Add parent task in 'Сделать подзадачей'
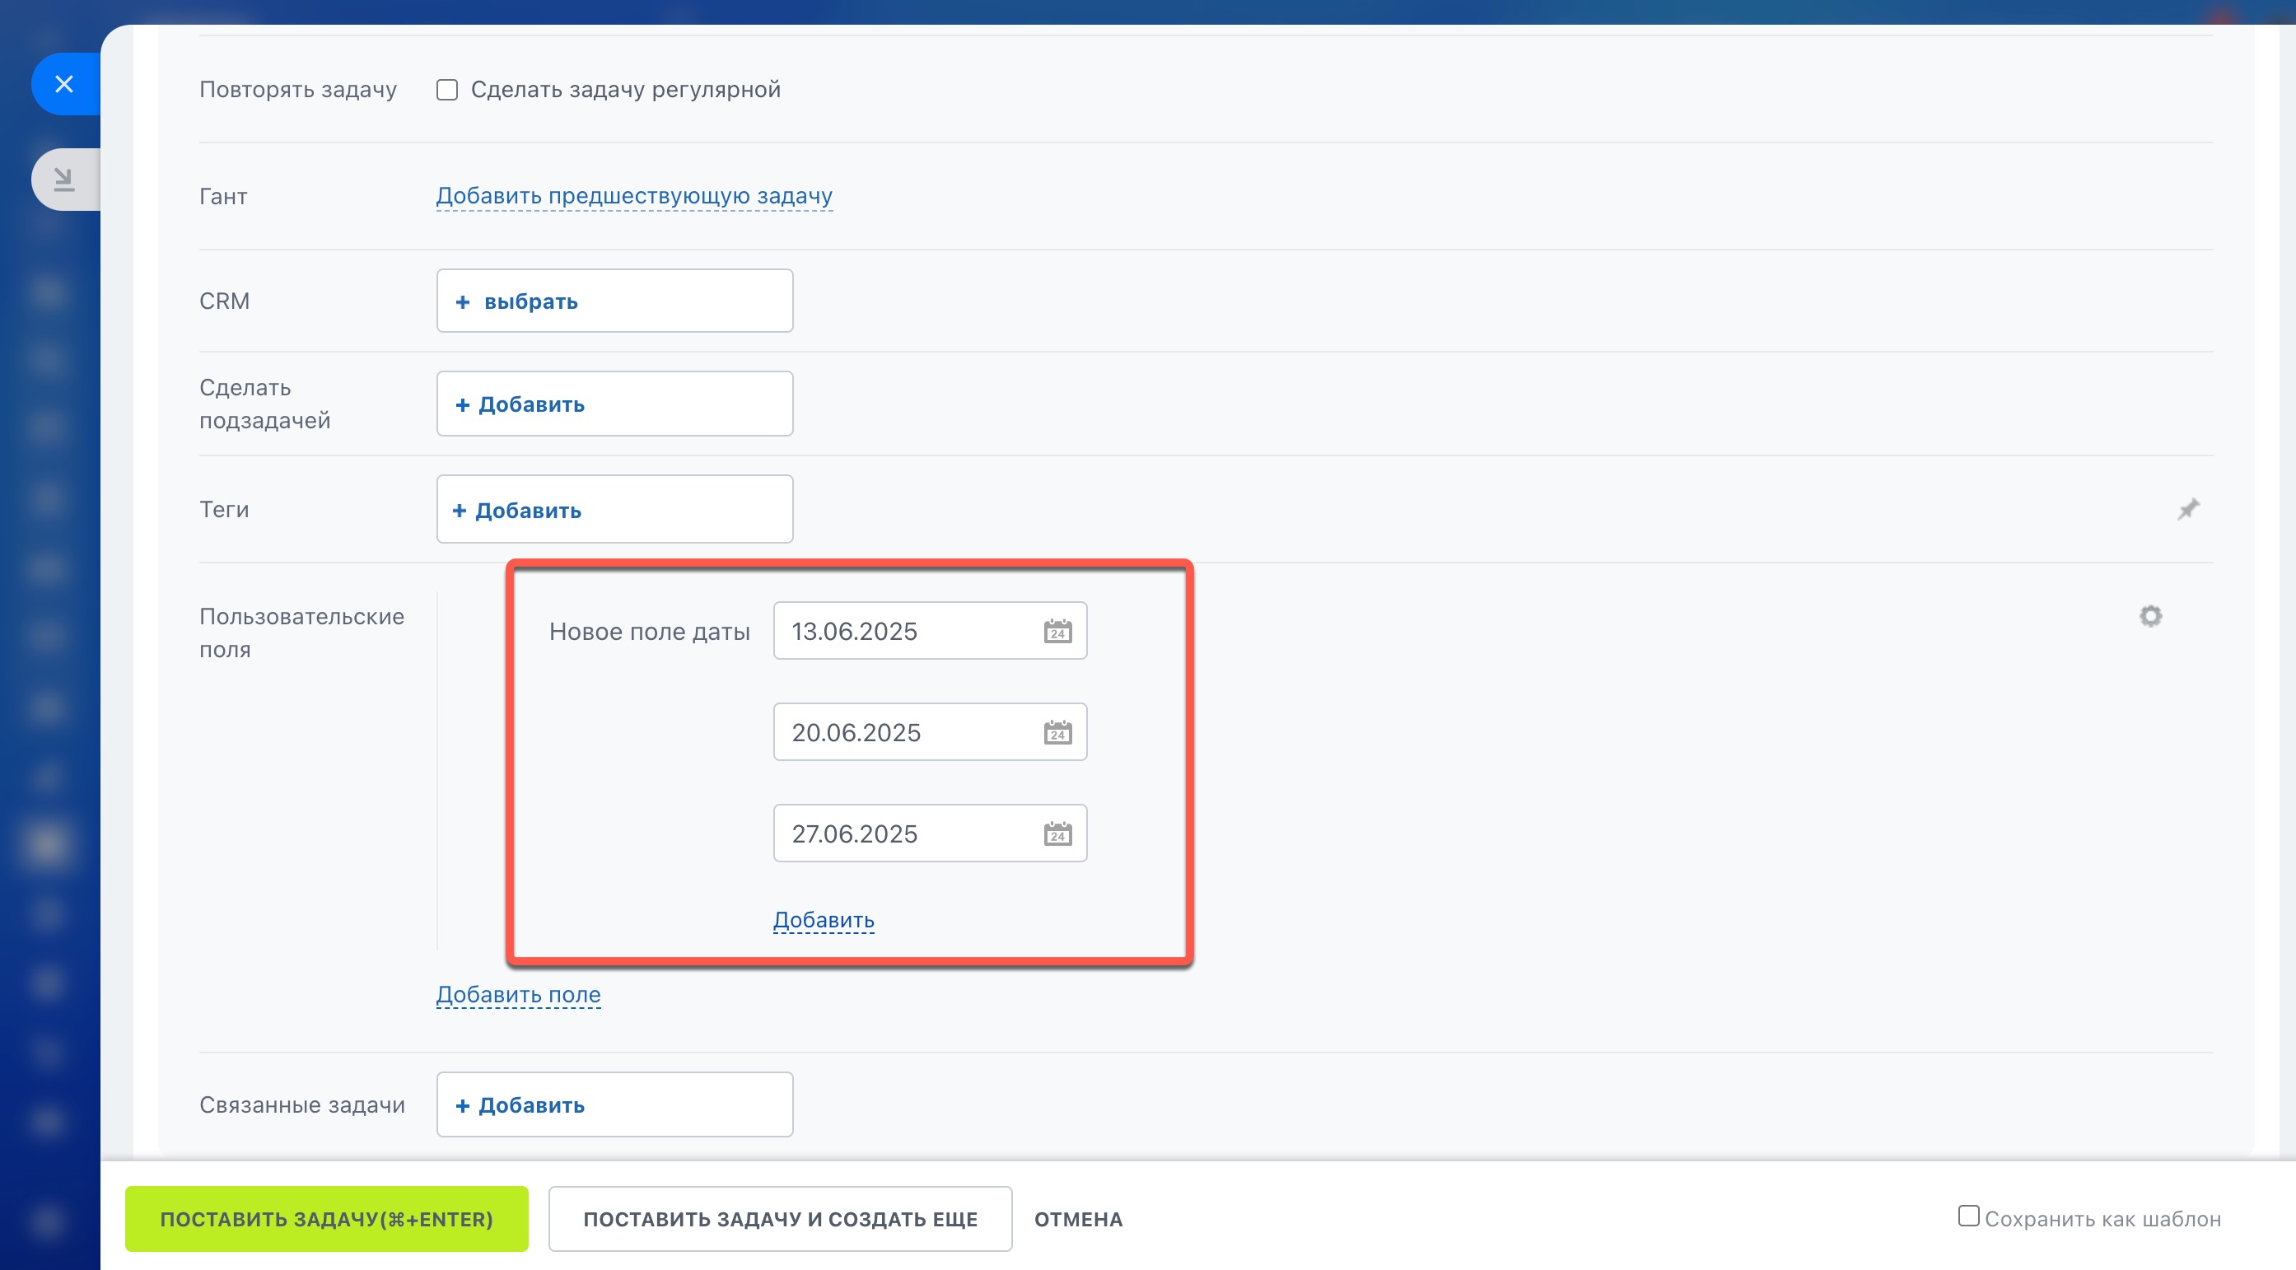This screenshot has height=1270, width=2296. [614, 404]
